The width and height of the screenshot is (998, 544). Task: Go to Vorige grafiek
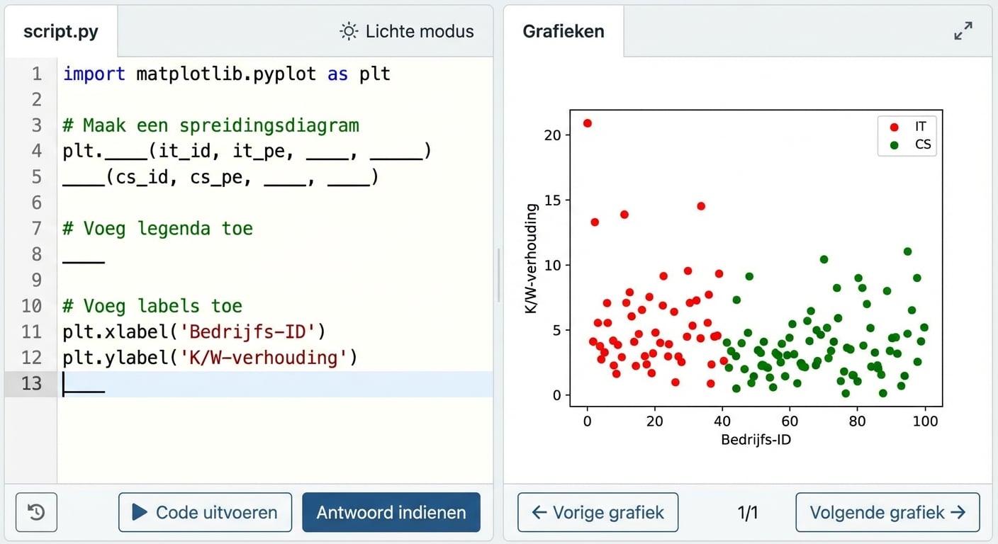coord(598,512)
